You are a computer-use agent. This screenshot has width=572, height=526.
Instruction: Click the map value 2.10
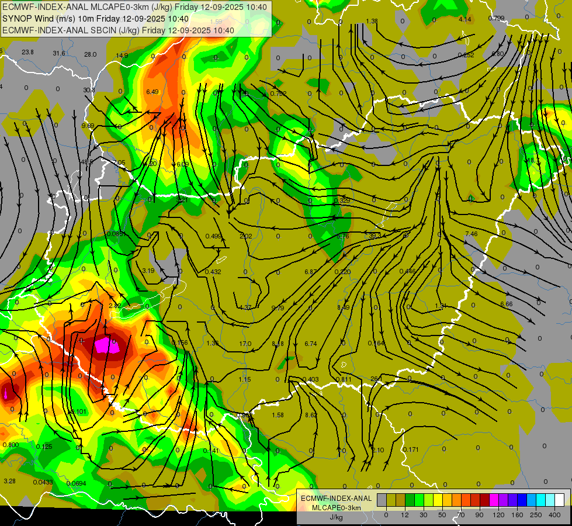[378, 450]
